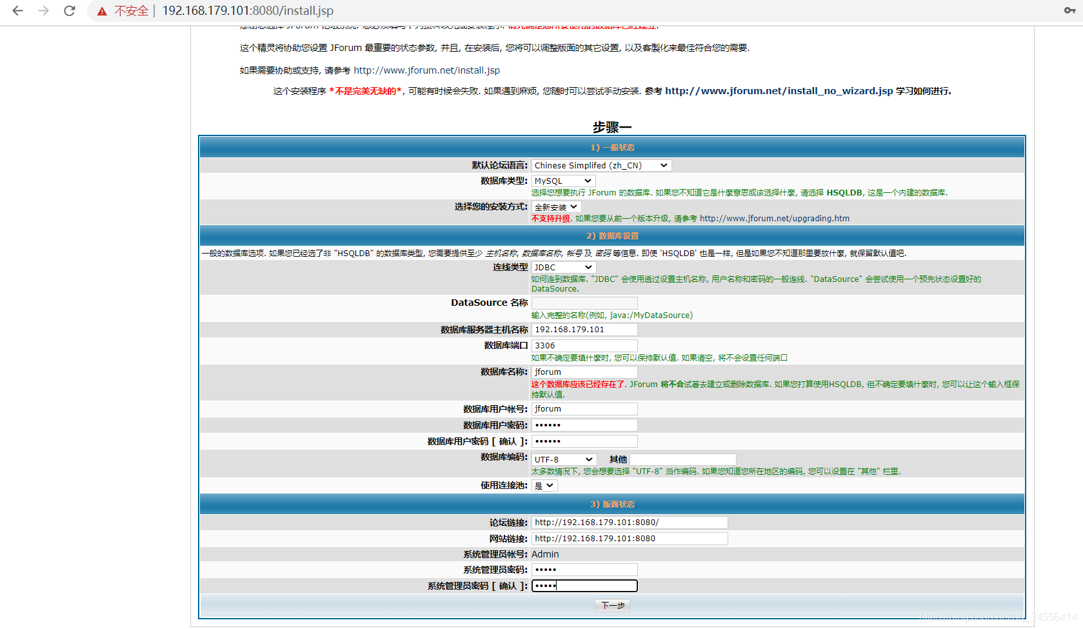The image size is (1083, 629).
Task: Click the 不安全 security label
Action: 131,11
